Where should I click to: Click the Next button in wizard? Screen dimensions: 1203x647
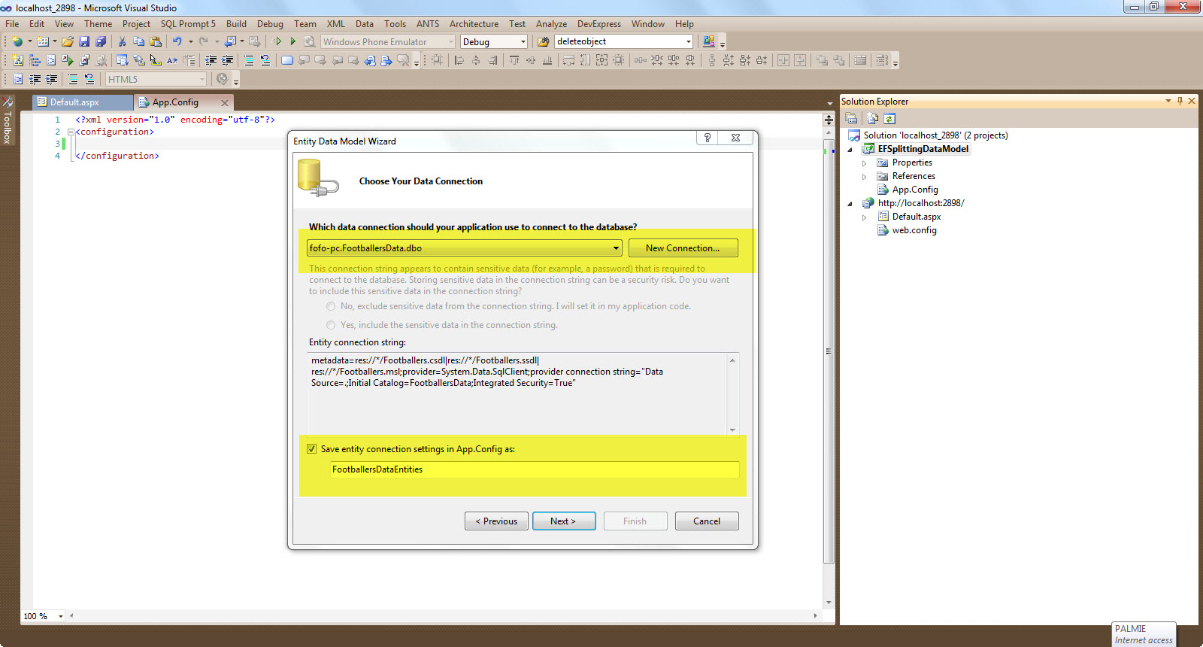pos(564,521)
